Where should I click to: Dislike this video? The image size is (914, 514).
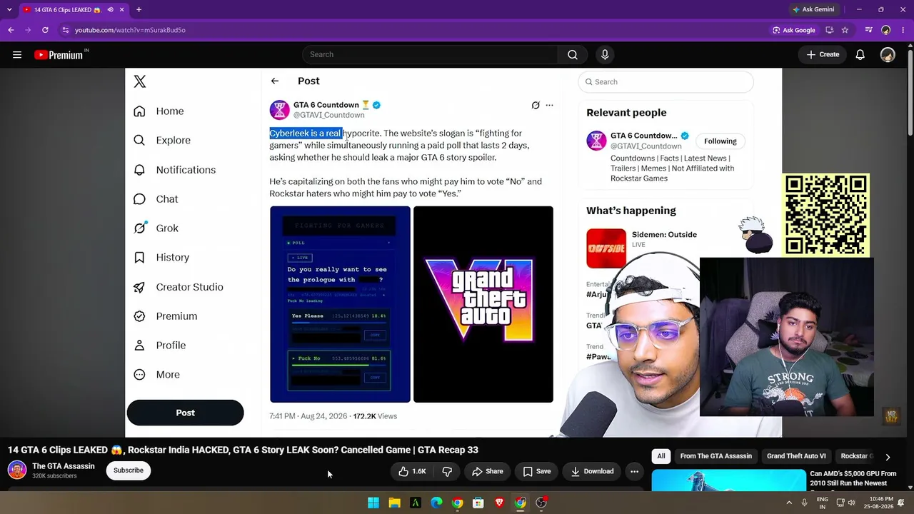click(x=447, y=471)
